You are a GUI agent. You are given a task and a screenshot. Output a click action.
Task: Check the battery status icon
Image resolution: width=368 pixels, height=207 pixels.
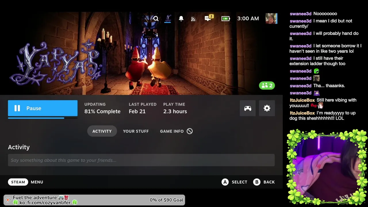pyautogui.click(x=226, y=19)
